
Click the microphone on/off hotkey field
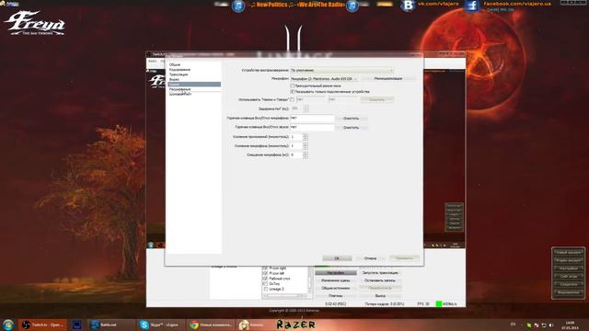tap(312, 119)
